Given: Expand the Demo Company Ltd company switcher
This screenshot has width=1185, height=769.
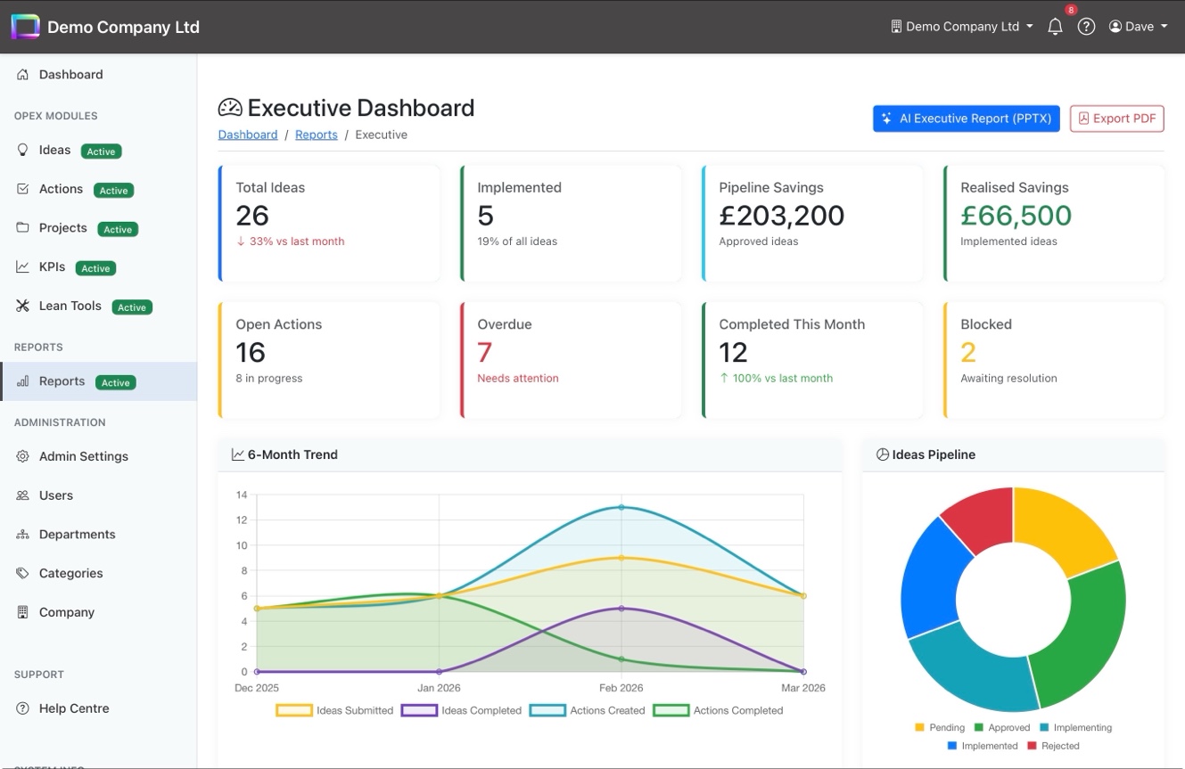Looking at the screenshot, I should coord(961,26).
